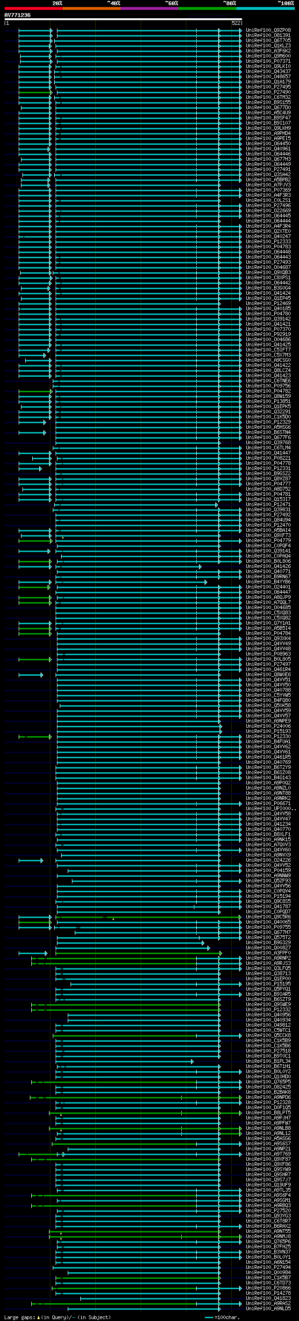The width and height of the screenshot is (299, 1321).
Task: Click UniRef100_Q1A179 entry
Action: point(268,82)
